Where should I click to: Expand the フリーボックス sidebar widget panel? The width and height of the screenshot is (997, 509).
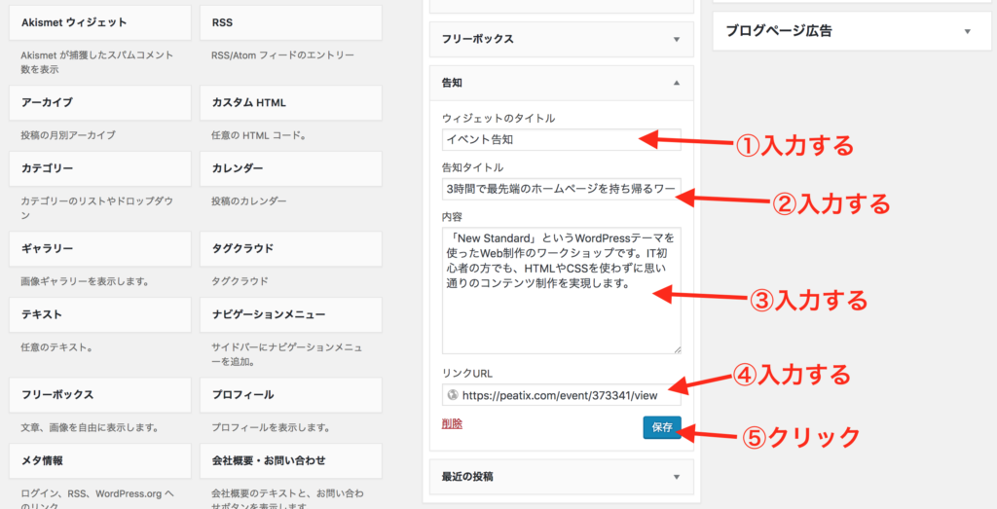[x=677, y=39]
